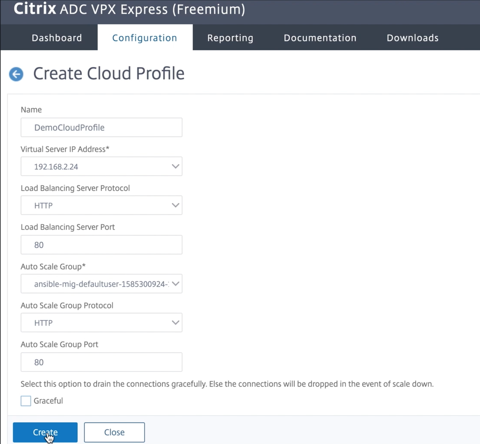480x444 pixels.
Task: Enable the Graceful checkbox
Action: click(26, 401)
